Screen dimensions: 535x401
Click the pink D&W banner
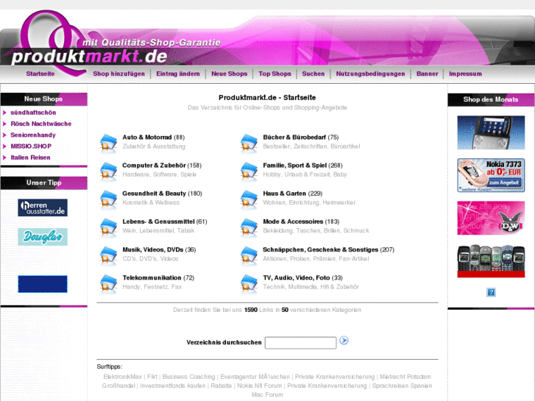(x=491, y=218)
